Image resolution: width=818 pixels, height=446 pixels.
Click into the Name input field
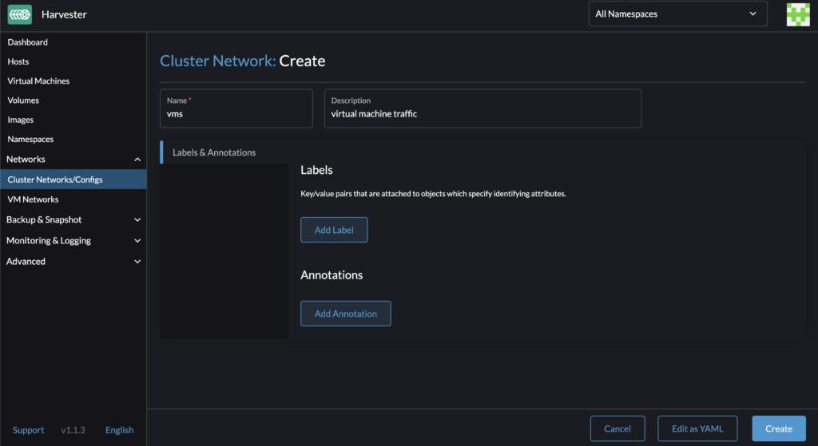coord(236,114)
